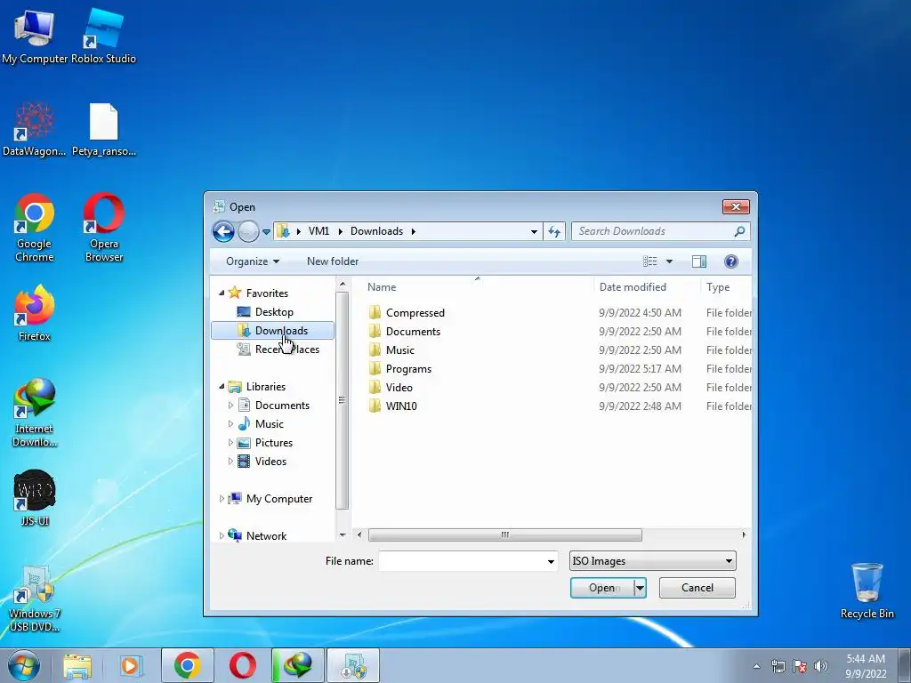
Task: Expand Network in the tree
Action: [222, 535]
